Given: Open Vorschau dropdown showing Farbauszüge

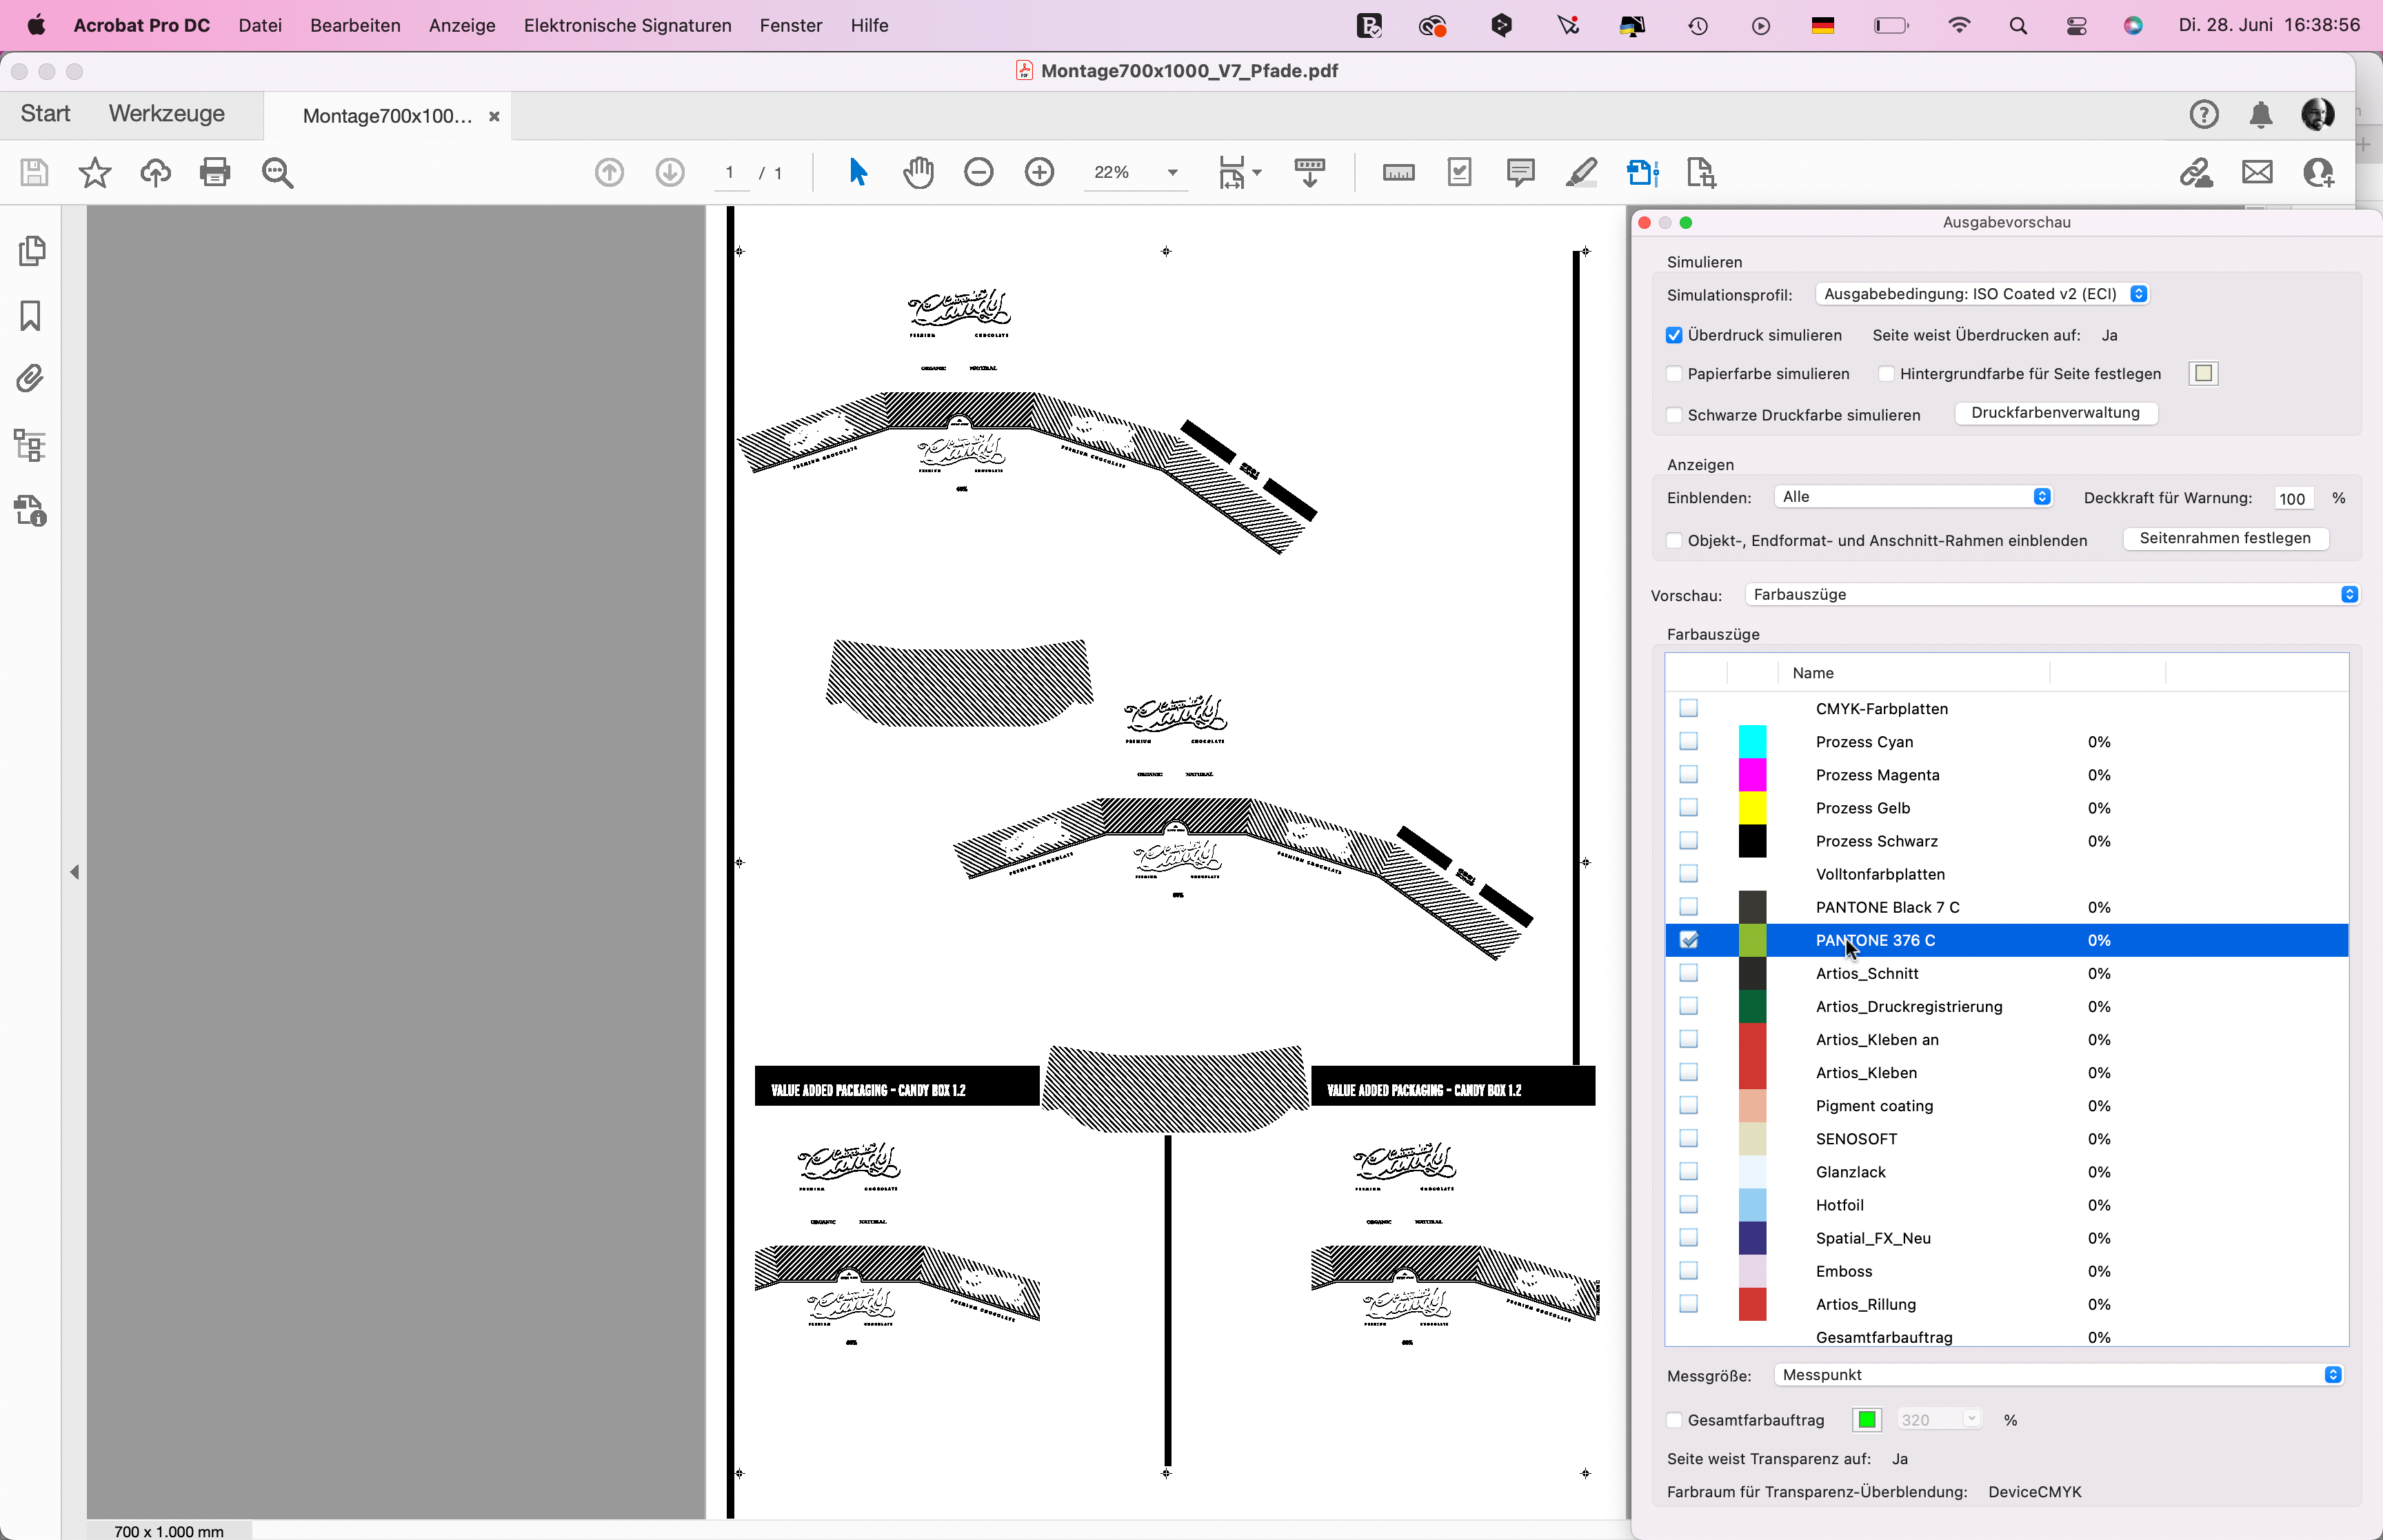Looking at the screenshot, I should 2052,595.
